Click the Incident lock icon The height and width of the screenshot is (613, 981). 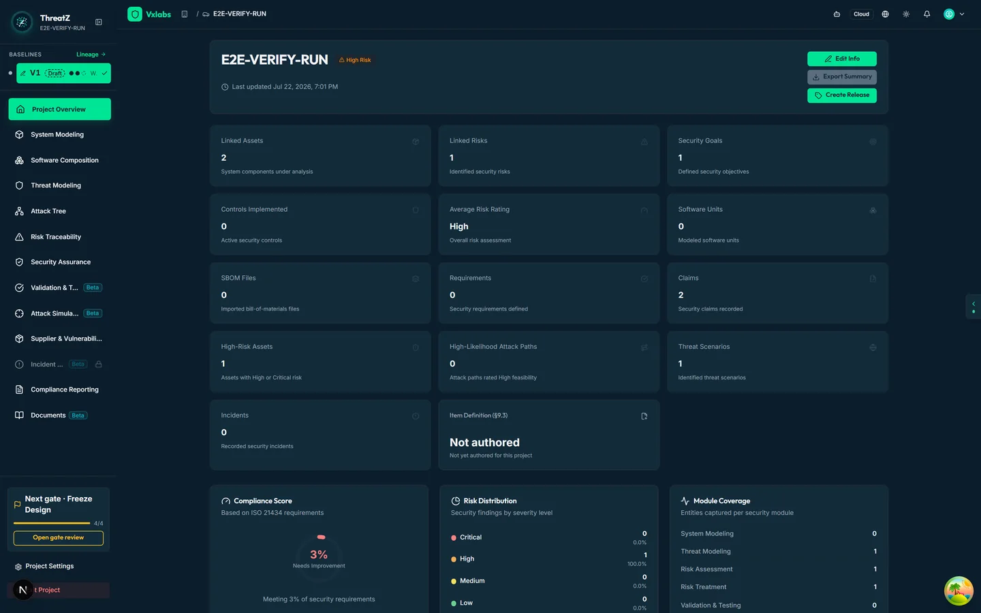(x=98, y=364)
